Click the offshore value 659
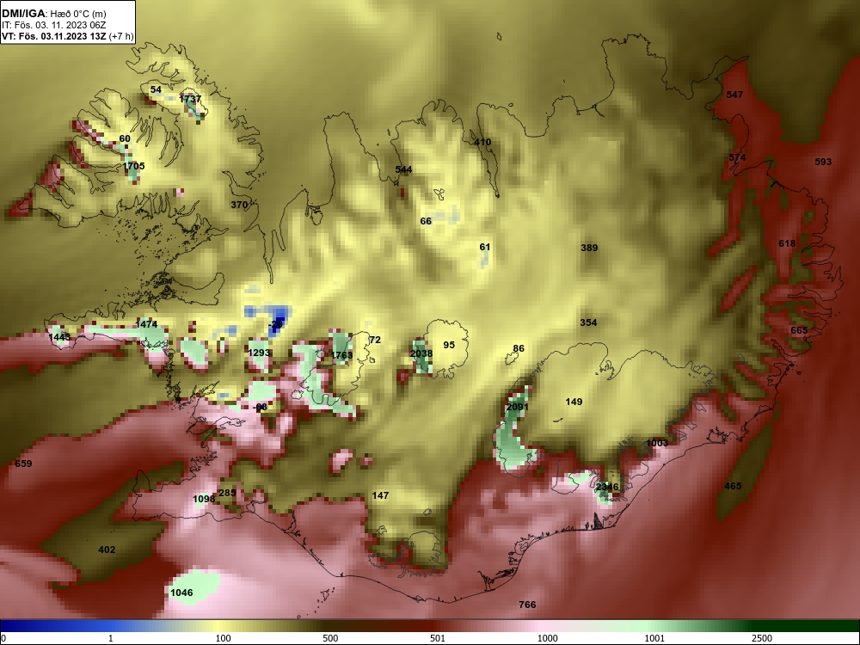 [x=23, y=464]
